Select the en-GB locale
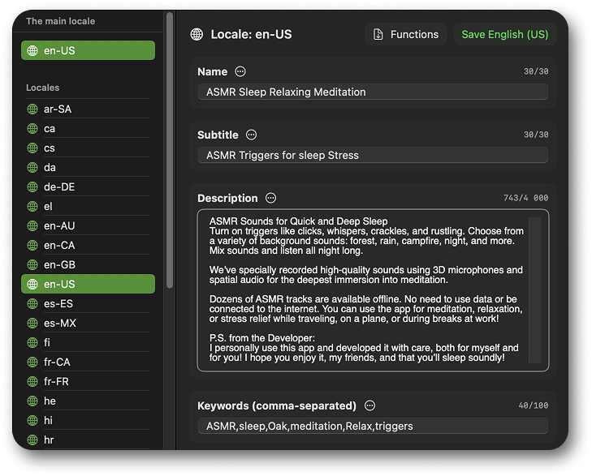Image resolution: width=592 pixels, height=476 pixels. pyautogui.click(x=88, y=265)
